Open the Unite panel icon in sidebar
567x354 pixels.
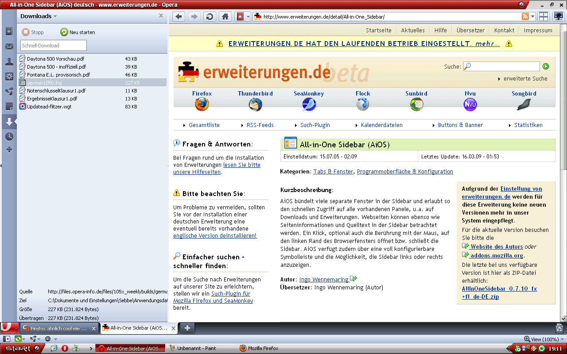pos(9,92)
